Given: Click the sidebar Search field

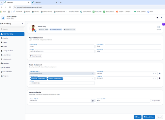Looking at the screenshot, I should [12, 29].
